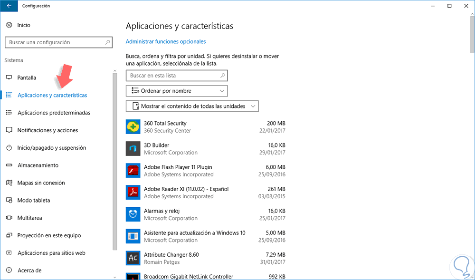This screenshot has height=280, width=475.
Task: Open Mostrar el contenido de todas las unidades dropdown
Action: point(192,106)
